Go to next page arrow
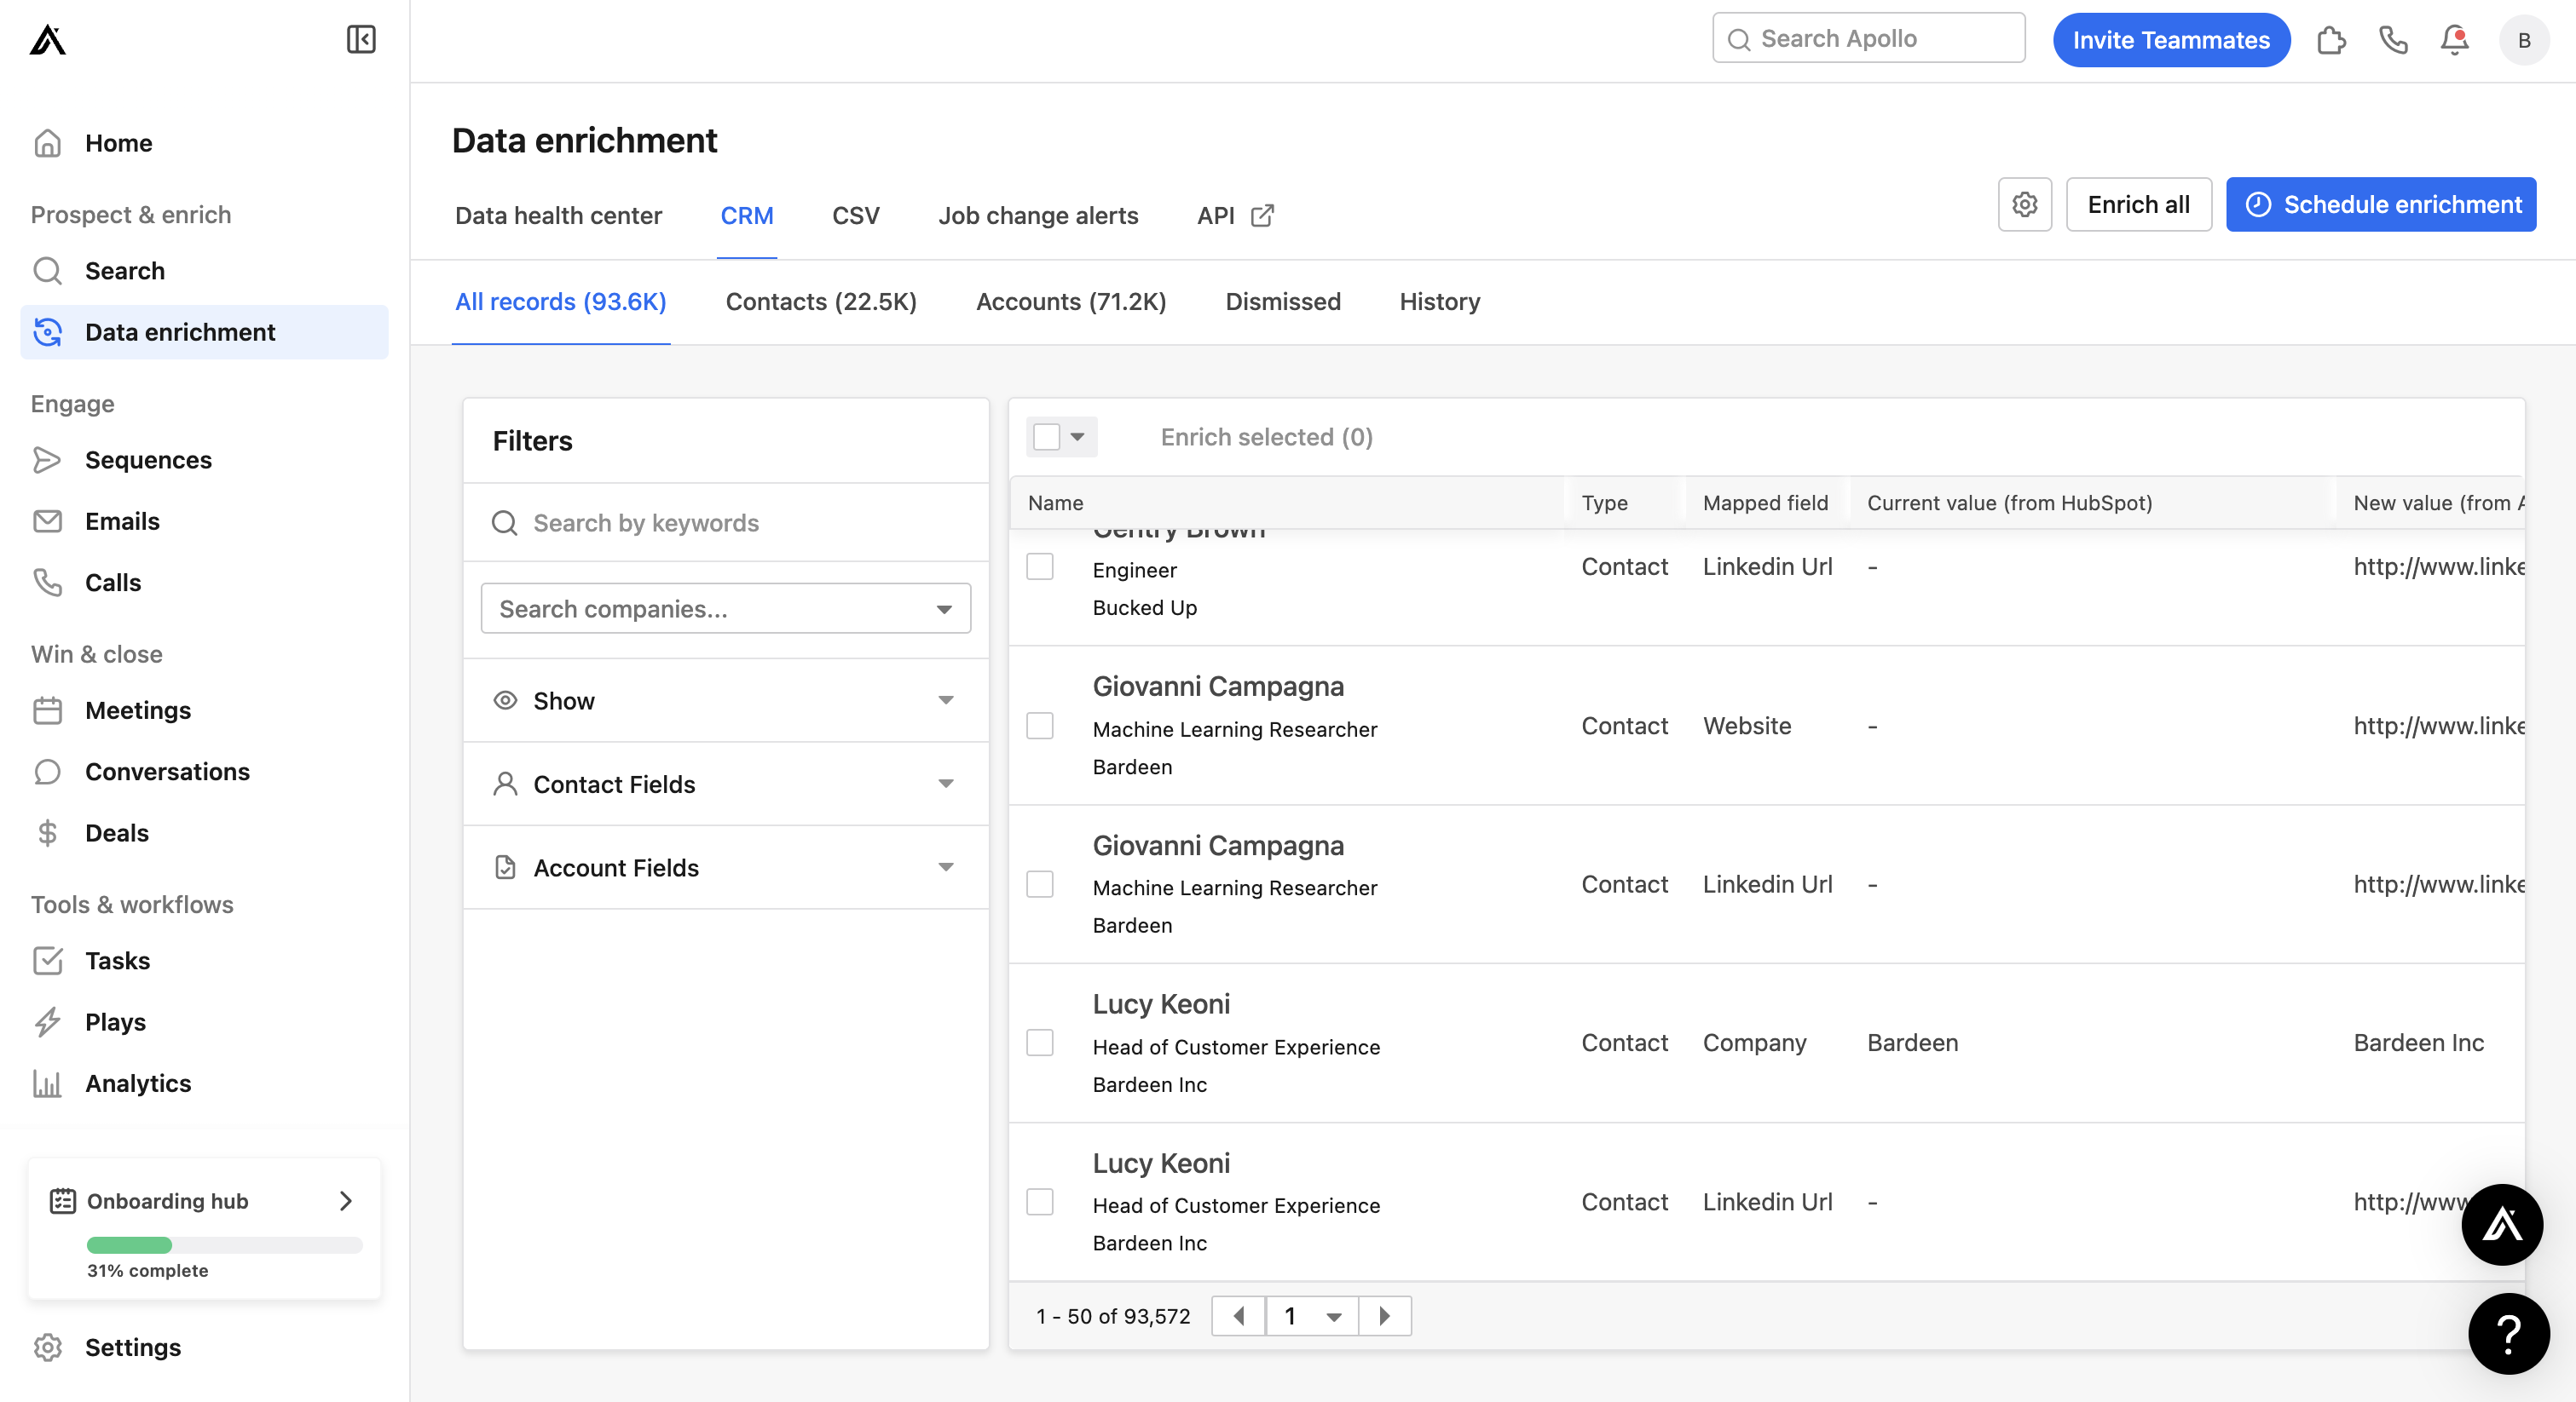The height and width of the screenshot is (1402, 2576). tap(1384, 1316)
